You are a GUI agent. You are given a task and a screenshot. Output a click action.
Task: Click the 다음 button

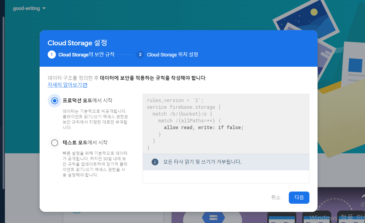tap(299, 197)
